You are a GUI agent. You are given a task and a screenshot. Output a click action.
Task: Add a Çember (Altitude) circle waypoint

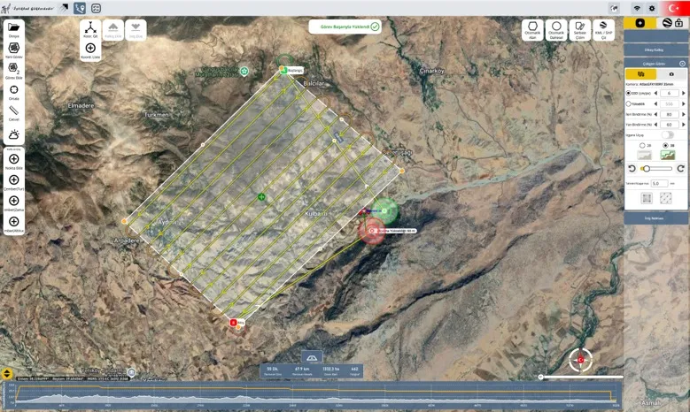click(x=13, y=221)
